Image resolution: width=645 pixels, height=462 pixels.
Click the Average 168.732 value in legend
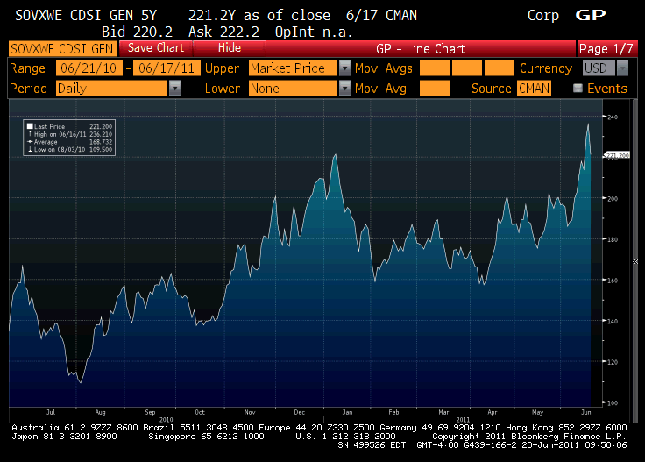(101, 142)
